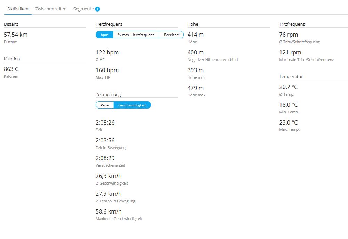Click the 2:08:29 Verstrichene Zeit value
Image resolution: width=348 pixels, height=239 pixels.
[105, 158]
